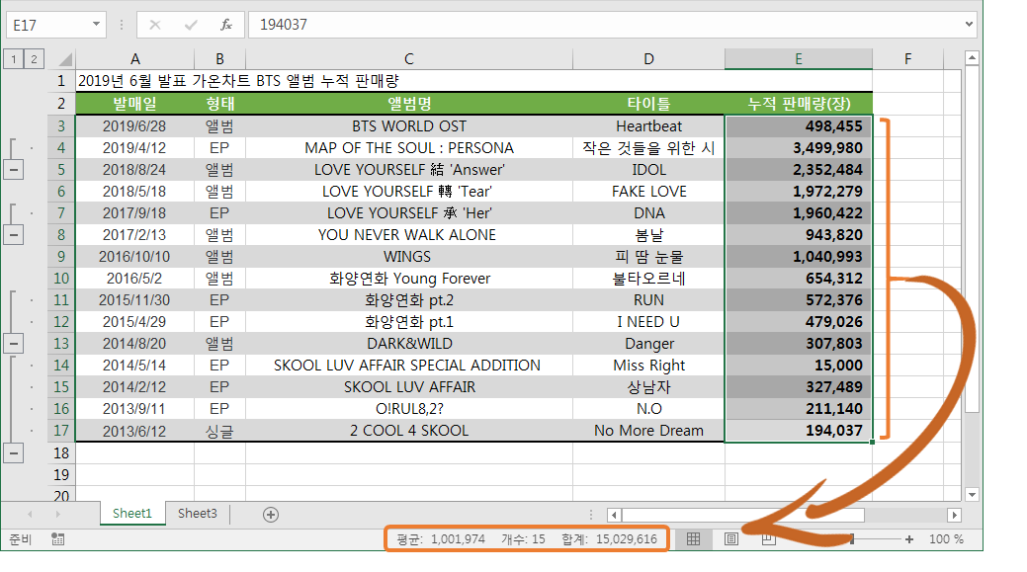Click the Enter checkmark icon in formula bar

tap(191, 25)
